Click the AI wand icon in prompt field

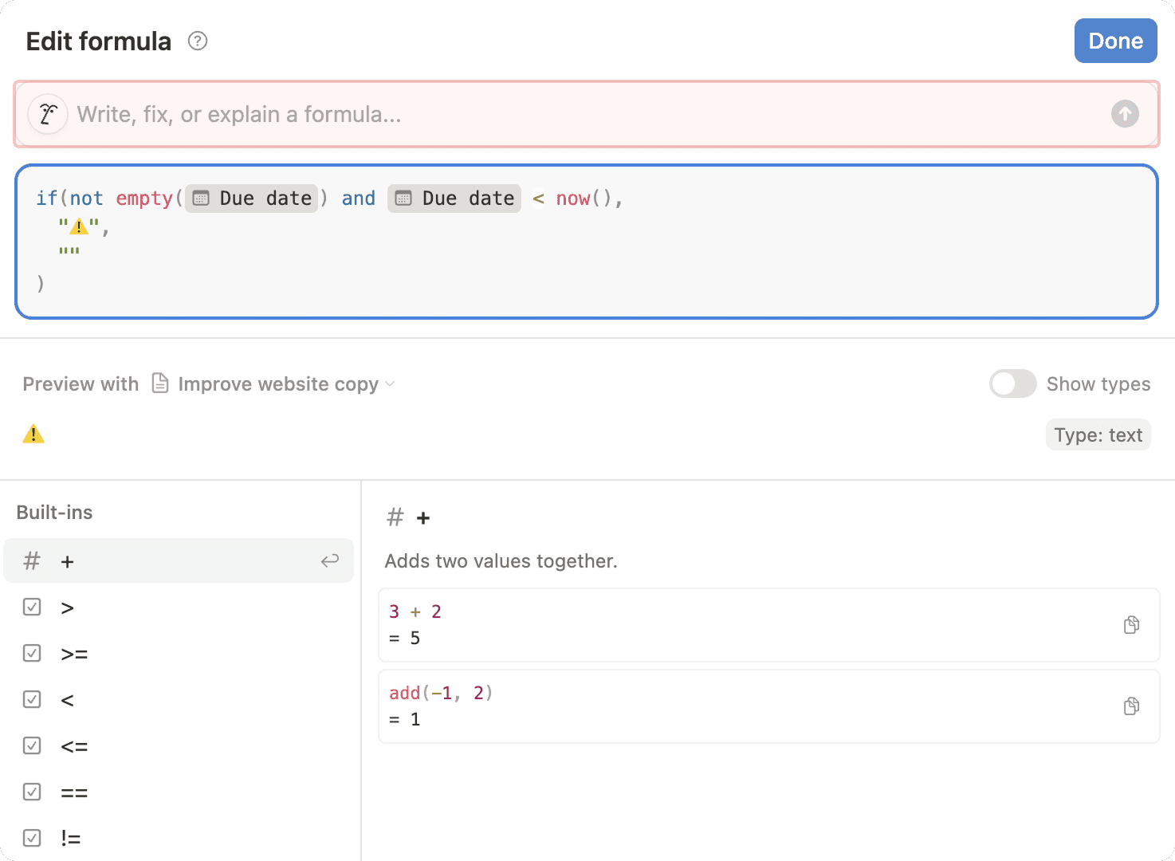47,114
